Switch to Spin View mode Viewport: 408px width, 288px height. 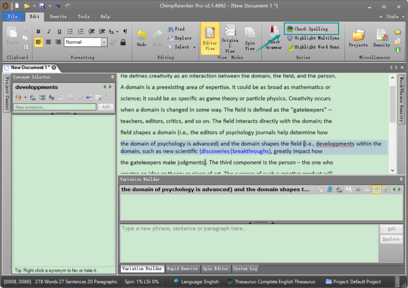[x=250, y=39]
